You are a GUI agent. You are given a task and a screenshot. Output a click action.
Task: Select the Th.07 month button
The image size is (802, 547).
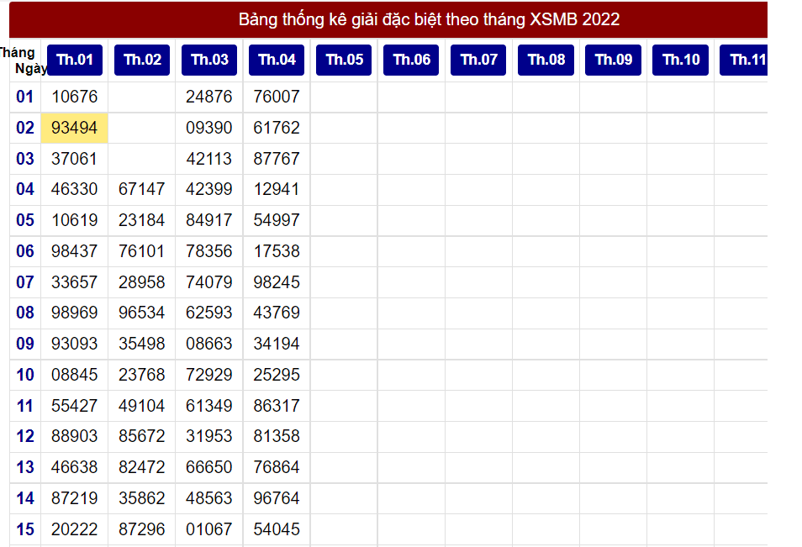(x=478, y=60)
